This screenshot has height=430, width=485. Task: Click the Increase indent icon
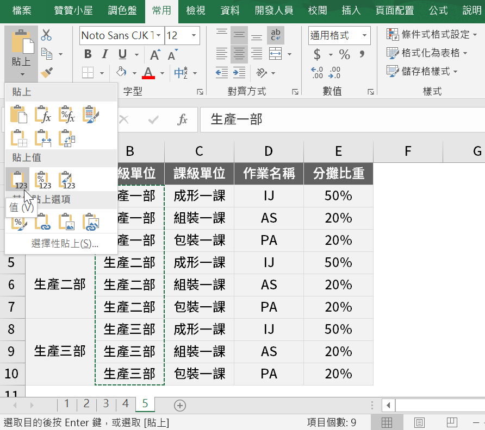click(x=239, y=73)
